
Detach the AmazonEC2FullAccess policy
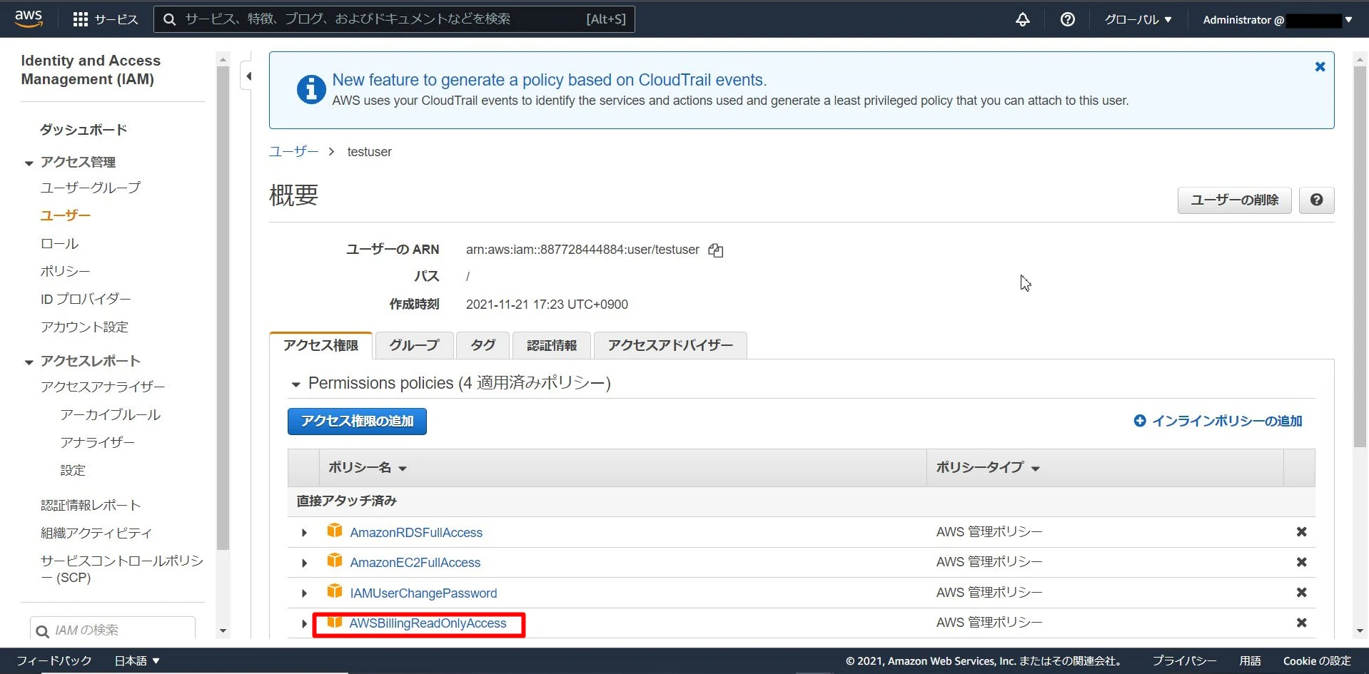1302,562
